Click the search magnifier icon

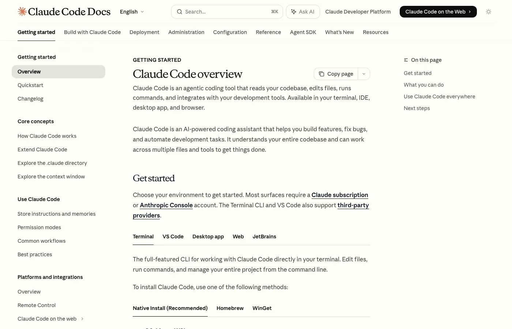(180, 12)
